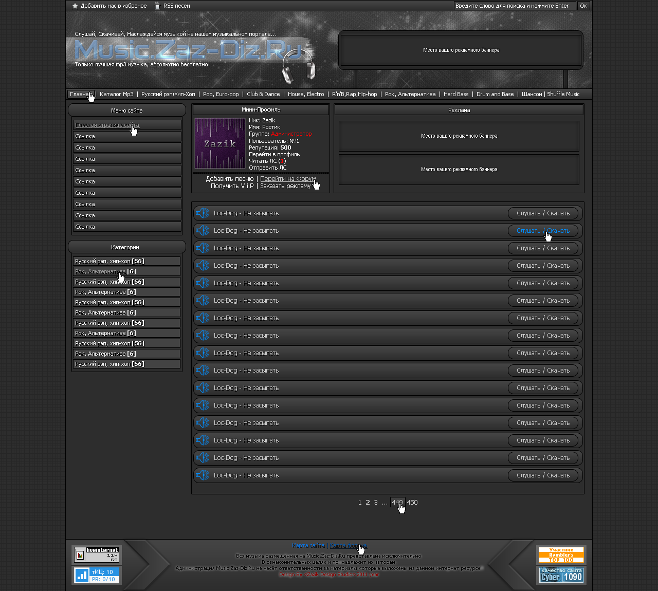Click the RSS песен feed icon
Viewport: 658px width, 591px height.
click(157, 6)
